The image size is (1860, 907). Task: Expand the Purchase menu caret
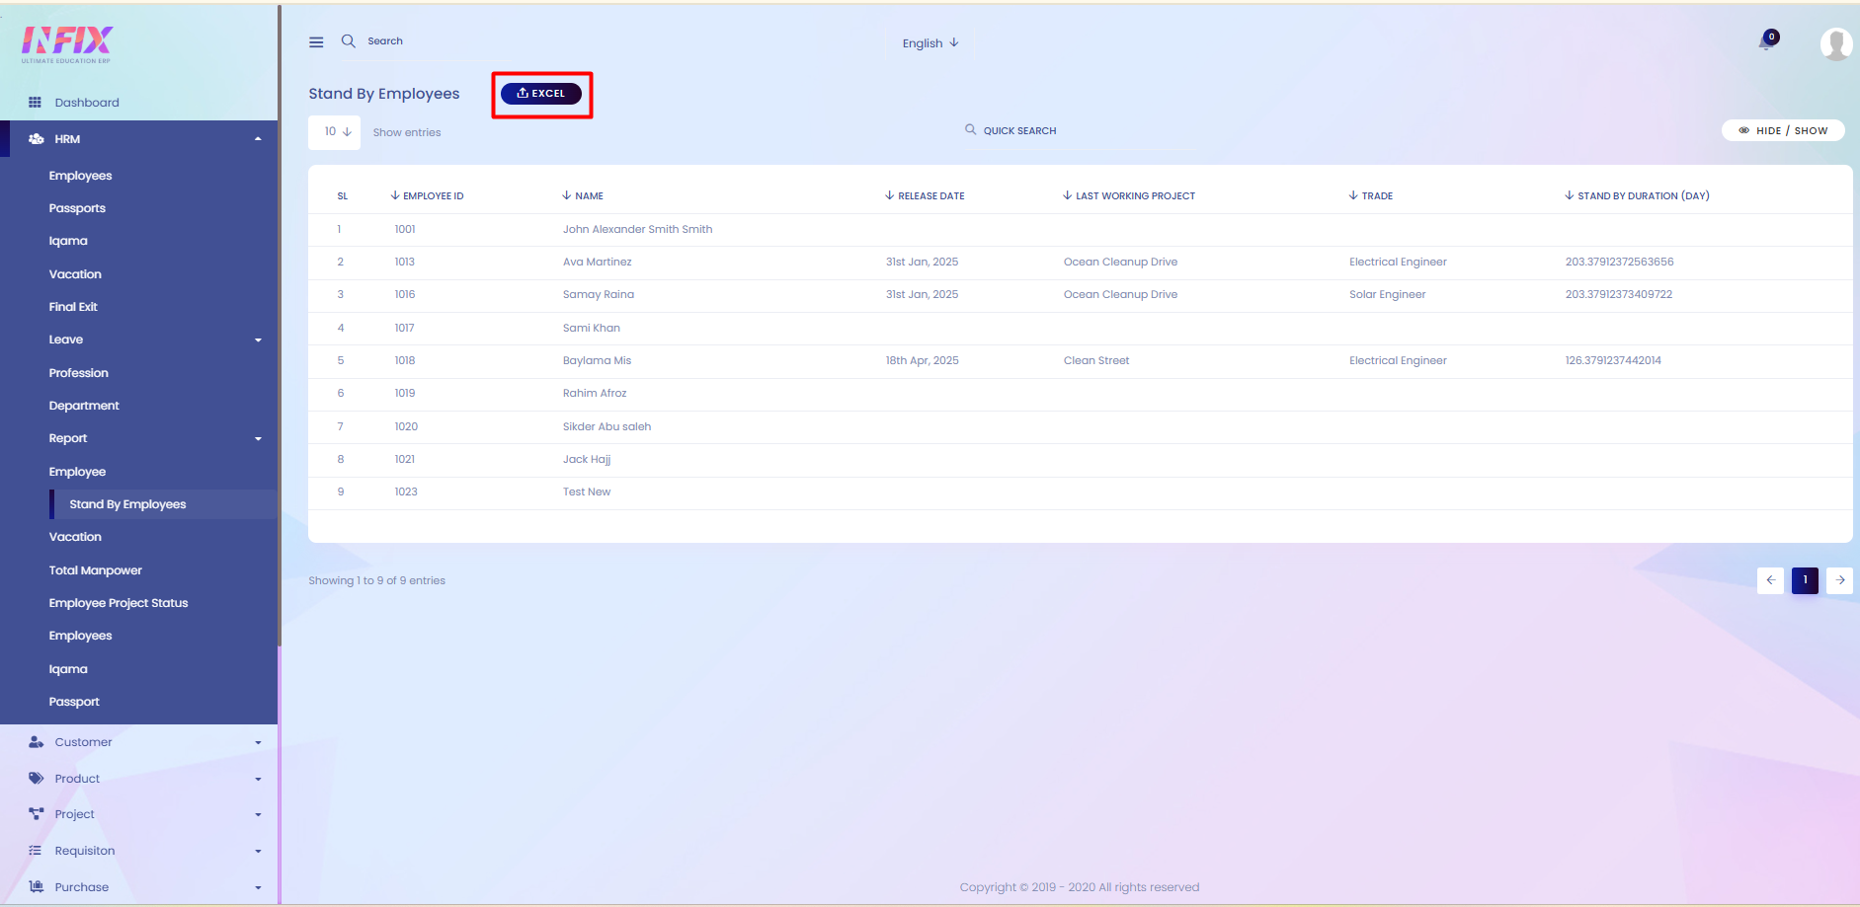[259, 888]
